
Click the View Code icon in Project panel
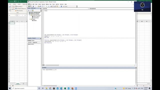coord(29,10)
